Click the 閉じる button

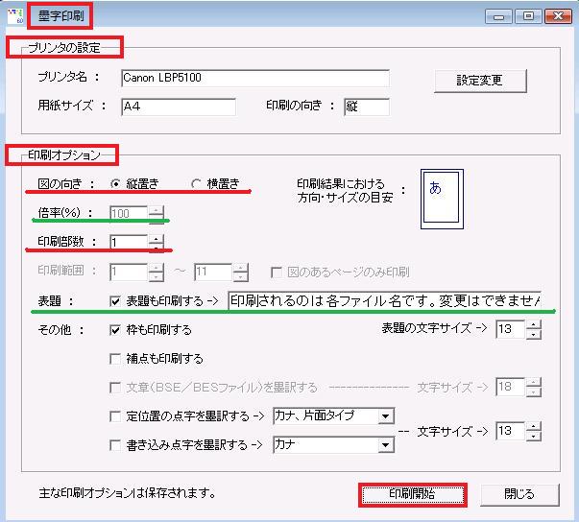coord(519,494)
